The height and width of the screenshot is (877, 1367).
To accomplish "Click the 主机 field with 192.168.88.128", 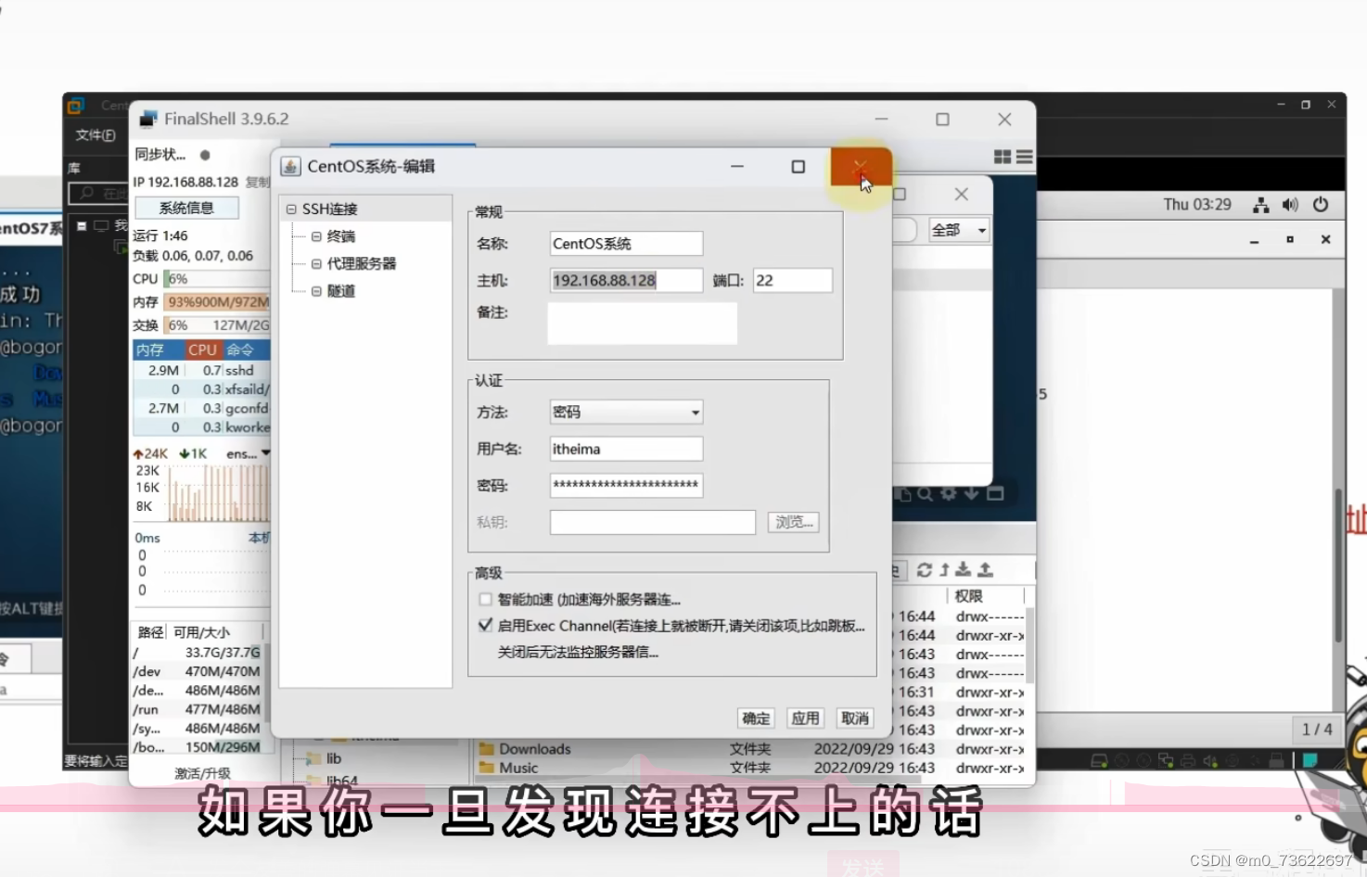I will tap(626, 280).
